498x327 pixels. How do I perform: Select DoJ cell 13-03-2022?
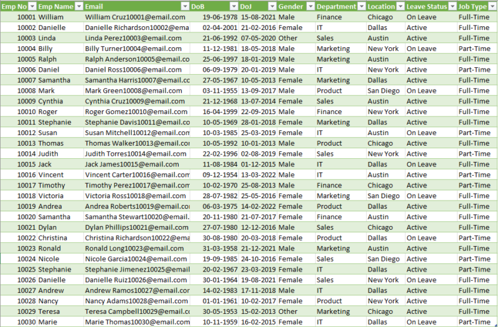258,175
